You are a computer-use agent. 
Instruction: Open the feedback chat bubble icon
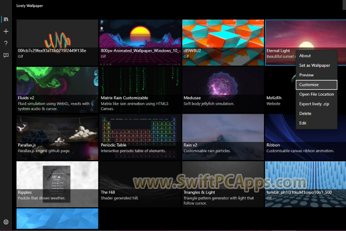click(x=6, y=55)
